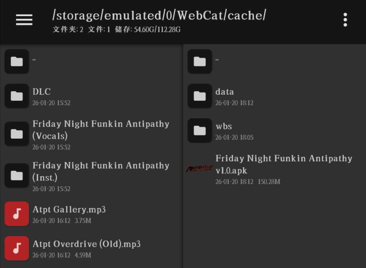Click the Atpt Gallery.mp3 music icon
Viewport: 366px width, 268px height.
(17, 214)
